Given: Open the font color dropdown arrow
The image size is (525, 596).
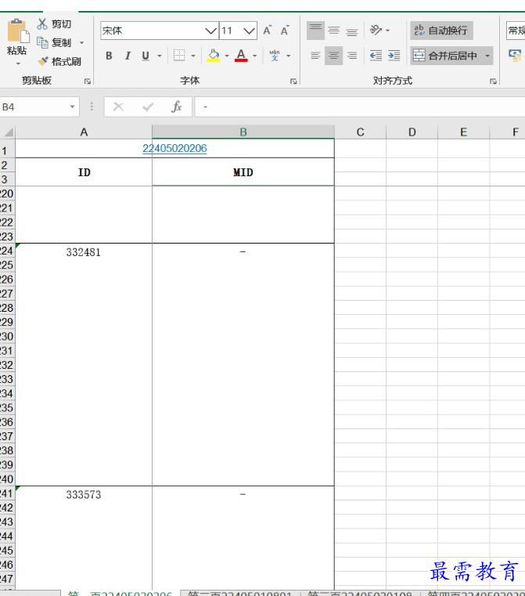Looking at the screenshot, I should (x=255, y=56).
